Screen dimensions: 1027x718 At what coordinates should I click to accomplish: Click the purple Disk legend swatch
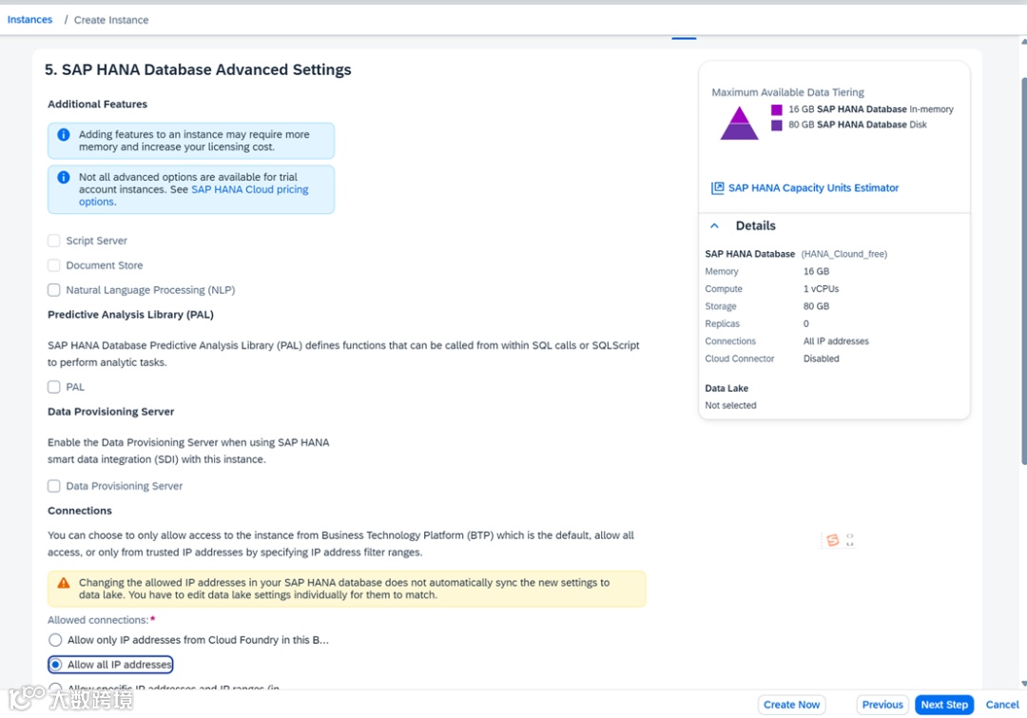point(777,125)
